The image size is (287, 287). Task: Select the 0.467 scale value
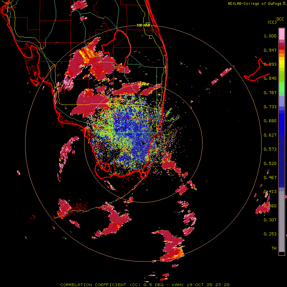(270, 178)
